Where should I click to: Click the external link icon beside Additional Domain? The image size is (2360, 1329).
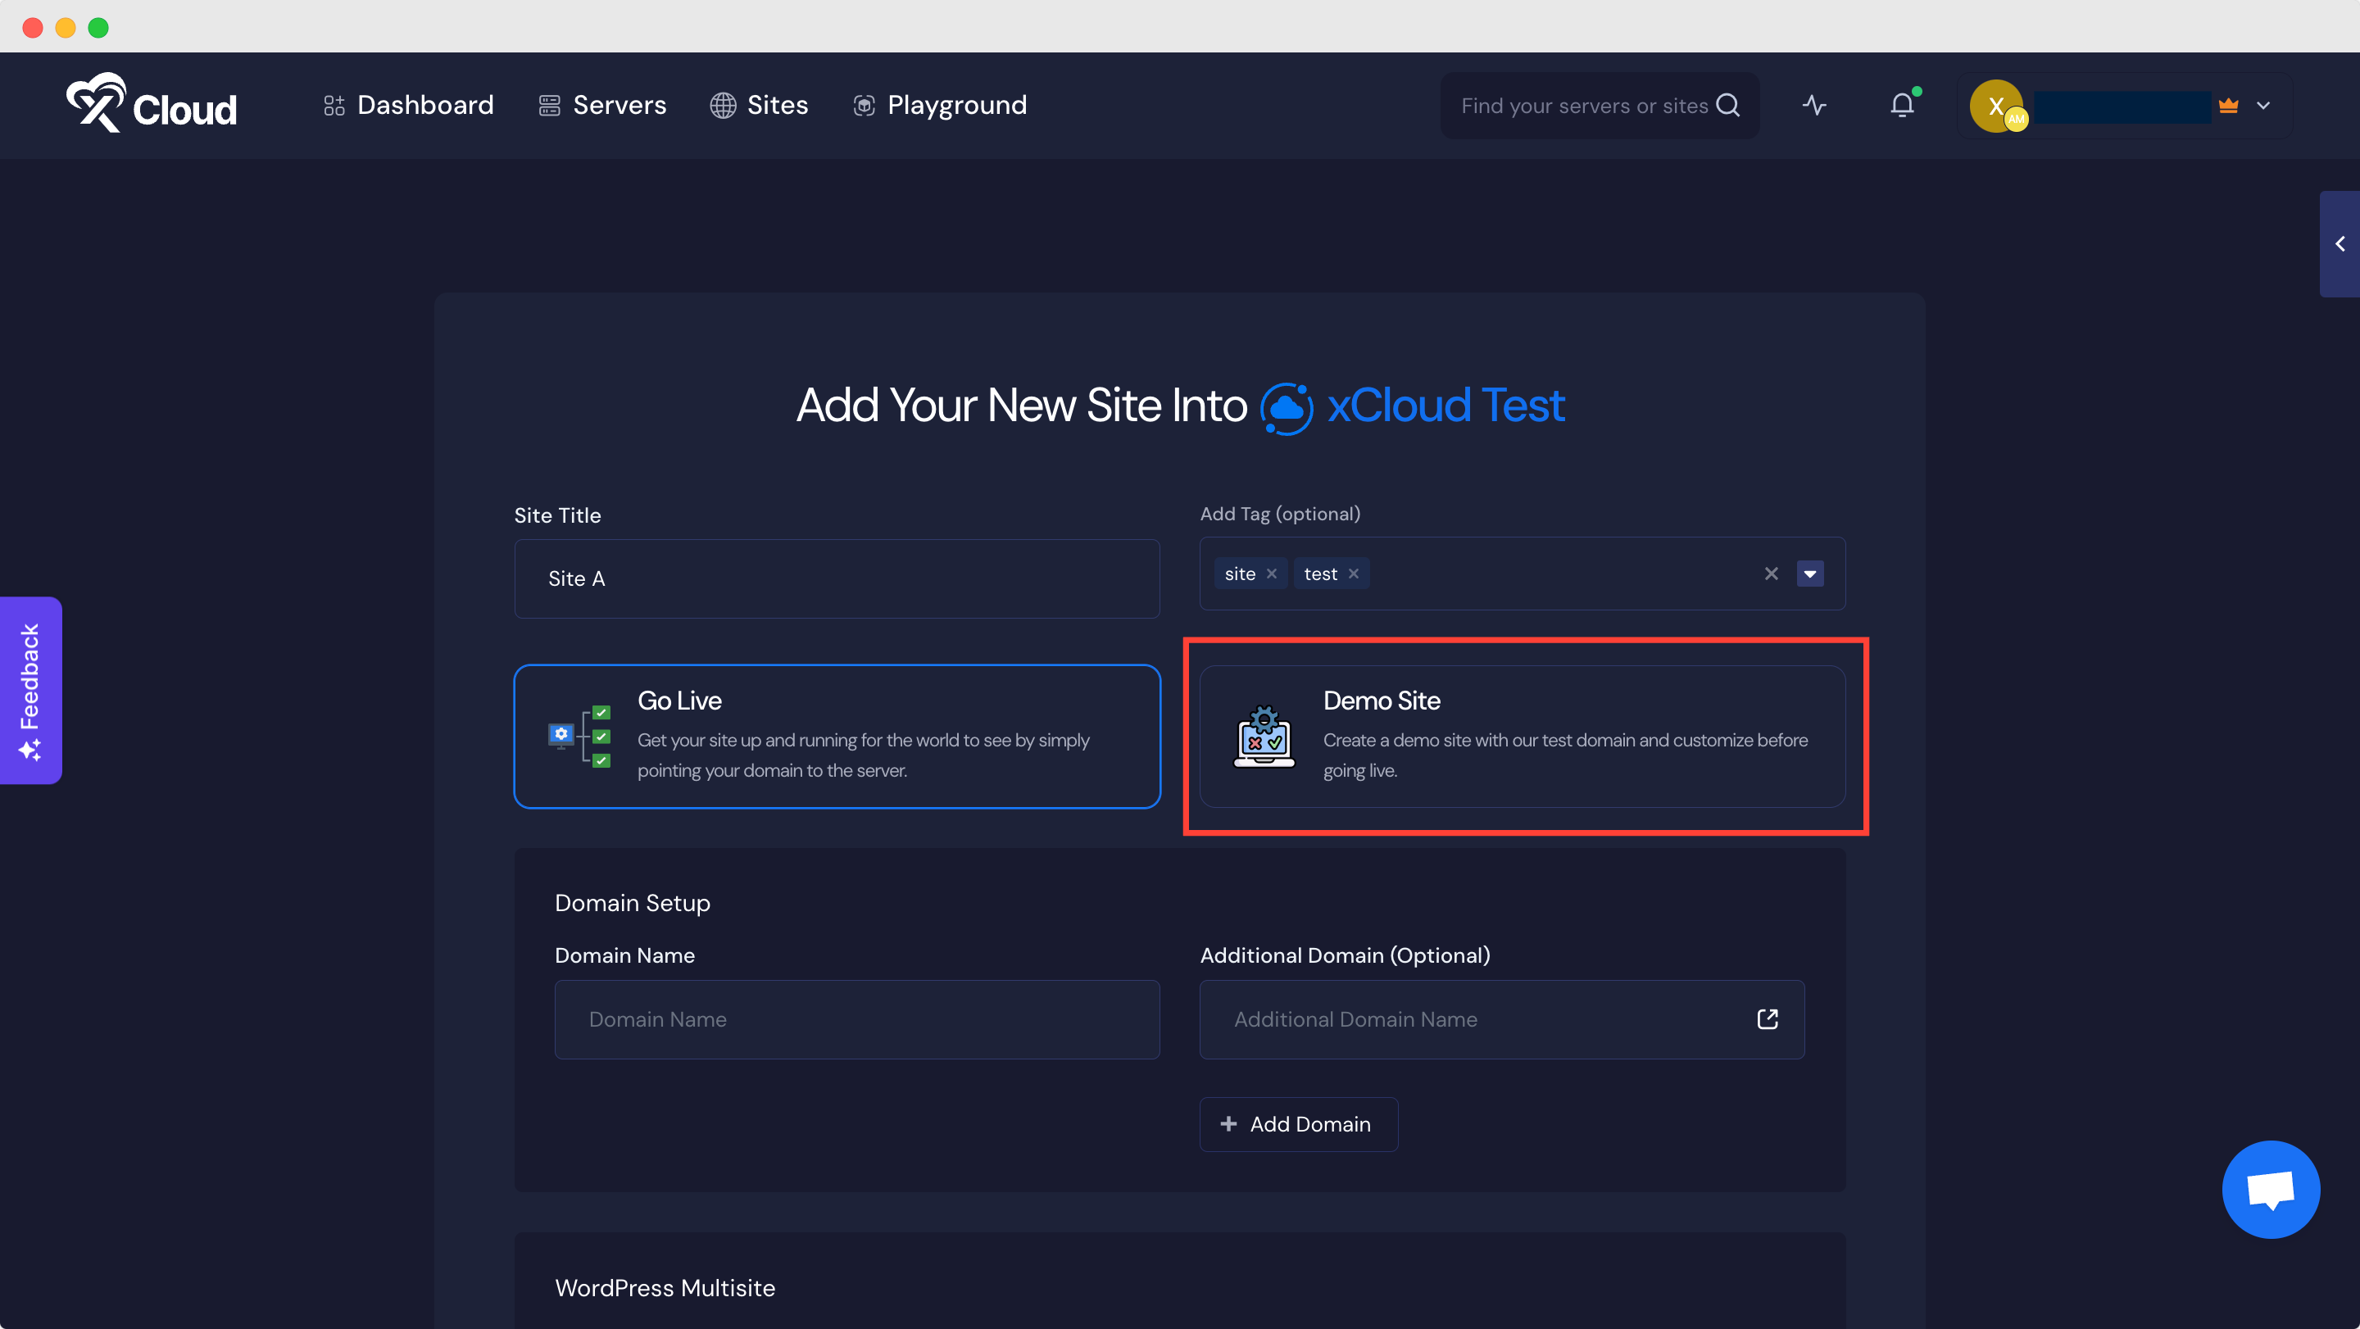coord(1768,1018)
